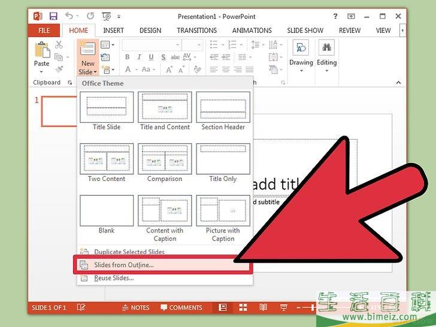Click COMMENTS in the status bar
The image size is (436, 327).
pos(181,308)
